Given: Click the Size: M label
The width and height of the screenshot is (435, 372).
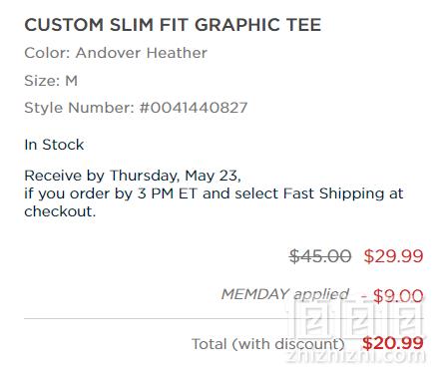Looking at the screenshot, I should pyautogui.click(x=51, y=81).
